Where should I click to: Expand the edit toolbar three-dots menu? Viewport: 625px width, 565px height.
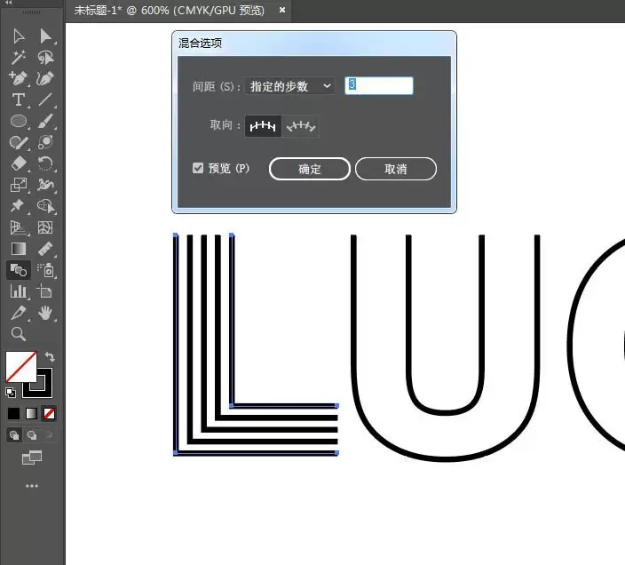[32, 486]
